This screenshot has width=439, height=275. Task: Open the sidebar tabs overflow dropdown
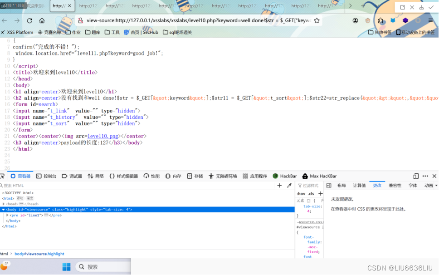click(436, 186)
